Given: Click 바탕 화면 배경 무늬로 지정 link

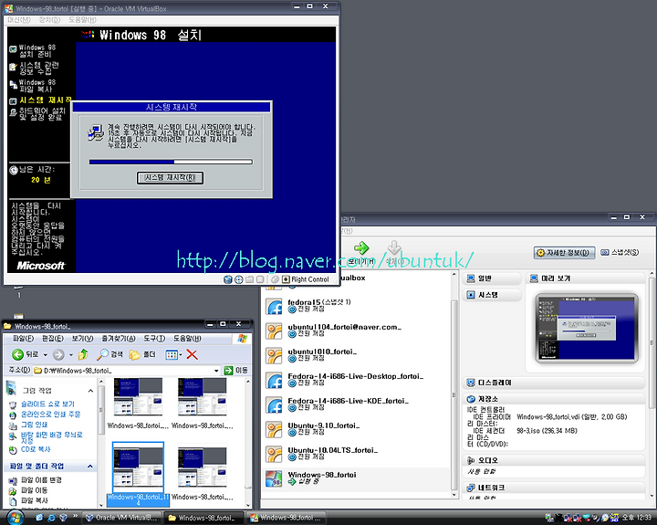Looking at the screenshot, I should click(x=51, y=437).
